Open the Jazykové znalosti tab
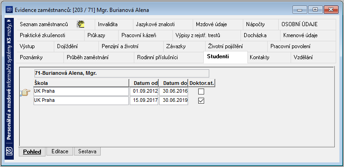The height and width of the screenshot is (167, 344). click(x=163, y=24)
